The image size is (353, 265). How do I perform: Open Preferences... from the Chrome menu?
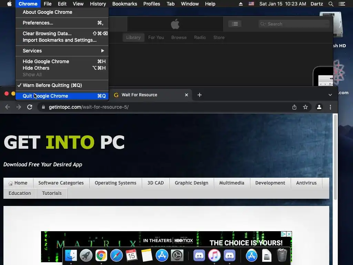(x=62, y=23)
